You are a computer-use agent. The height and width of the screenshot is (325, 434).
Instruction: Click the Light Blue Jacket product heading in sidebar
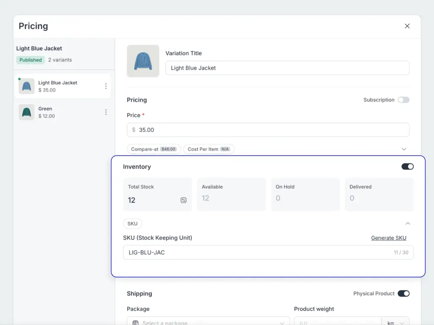coord(39,48)
